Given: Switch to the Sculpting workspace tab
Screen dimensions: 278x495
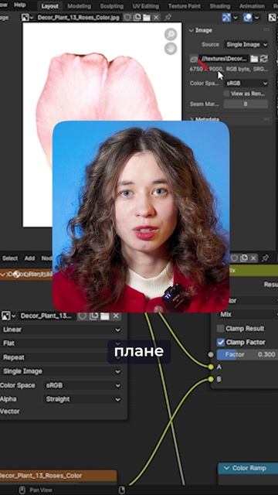Looking at the screenshot, I should pos(111,6).
